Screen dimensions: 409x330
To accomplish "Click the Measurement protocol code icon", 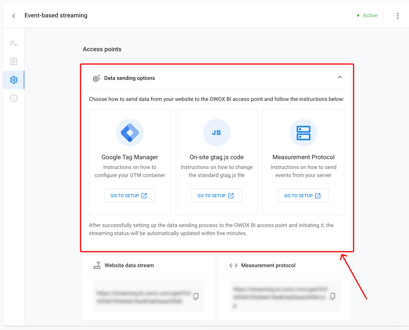I will click(233, 266).
